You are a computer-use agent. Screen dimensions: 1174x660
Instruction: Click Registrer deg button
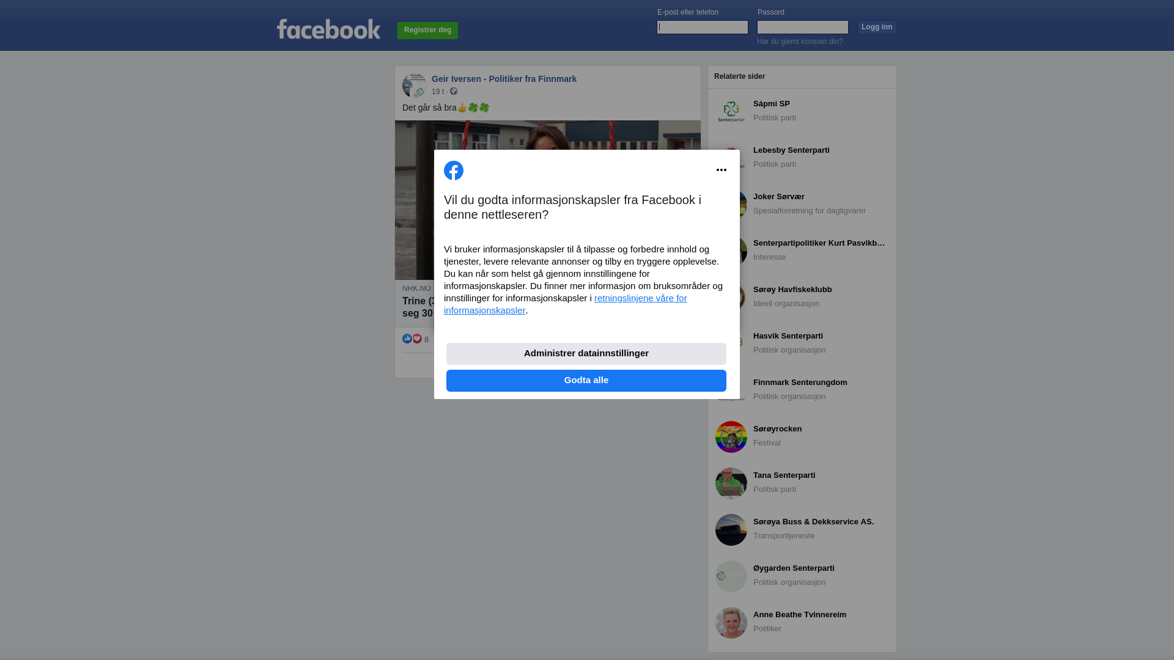coord(427,30)
